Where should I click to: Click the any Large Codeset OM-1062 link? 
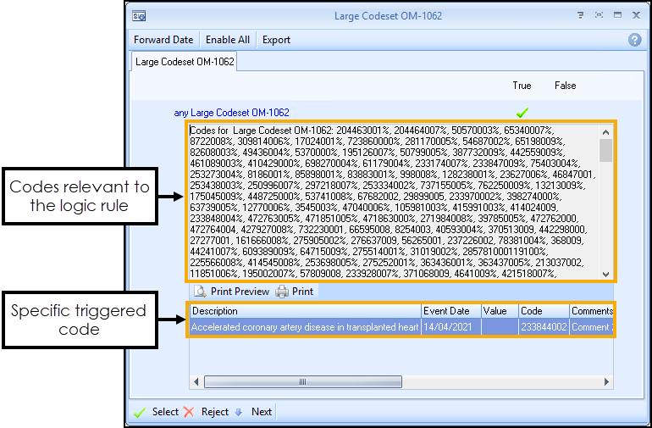click(x=231, y=112)
